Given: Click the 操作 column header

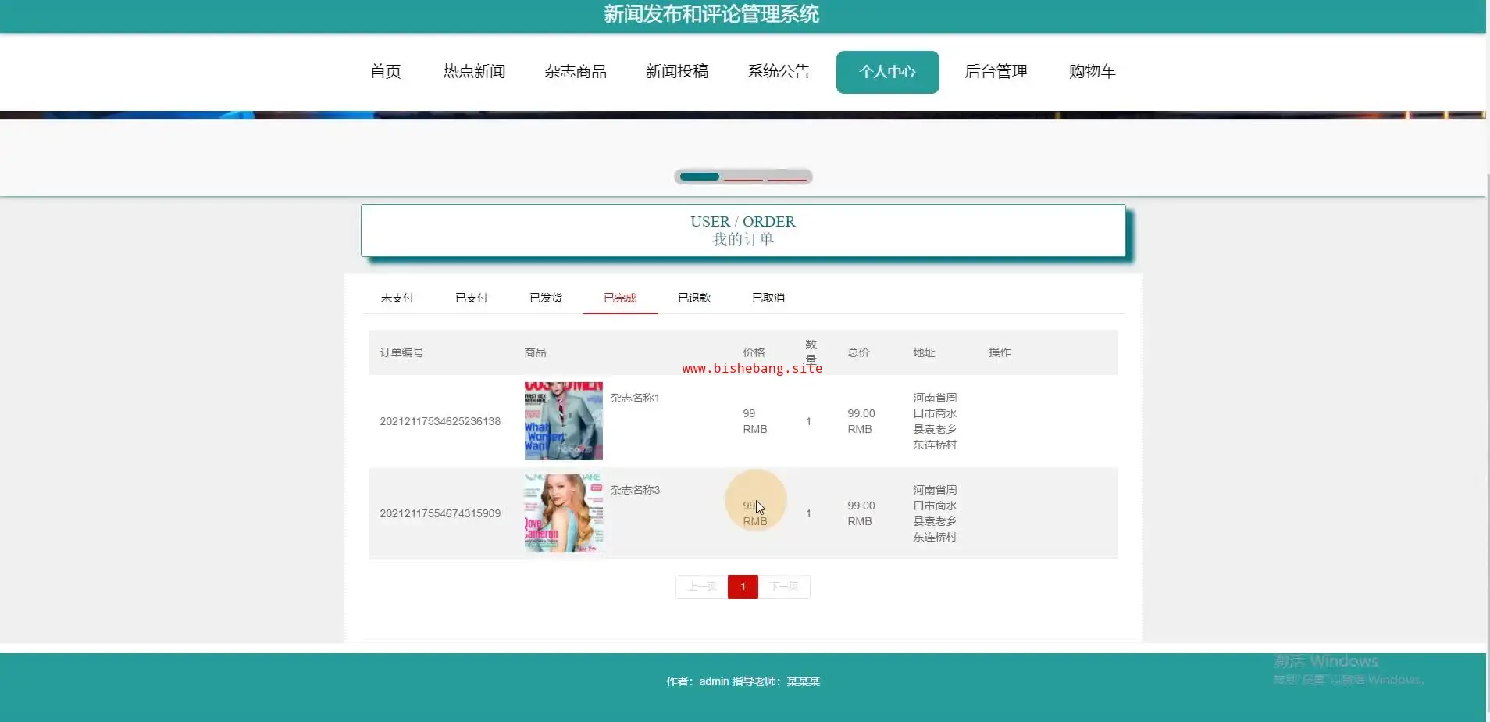Looking at the screenshot, I should 1000,352.
